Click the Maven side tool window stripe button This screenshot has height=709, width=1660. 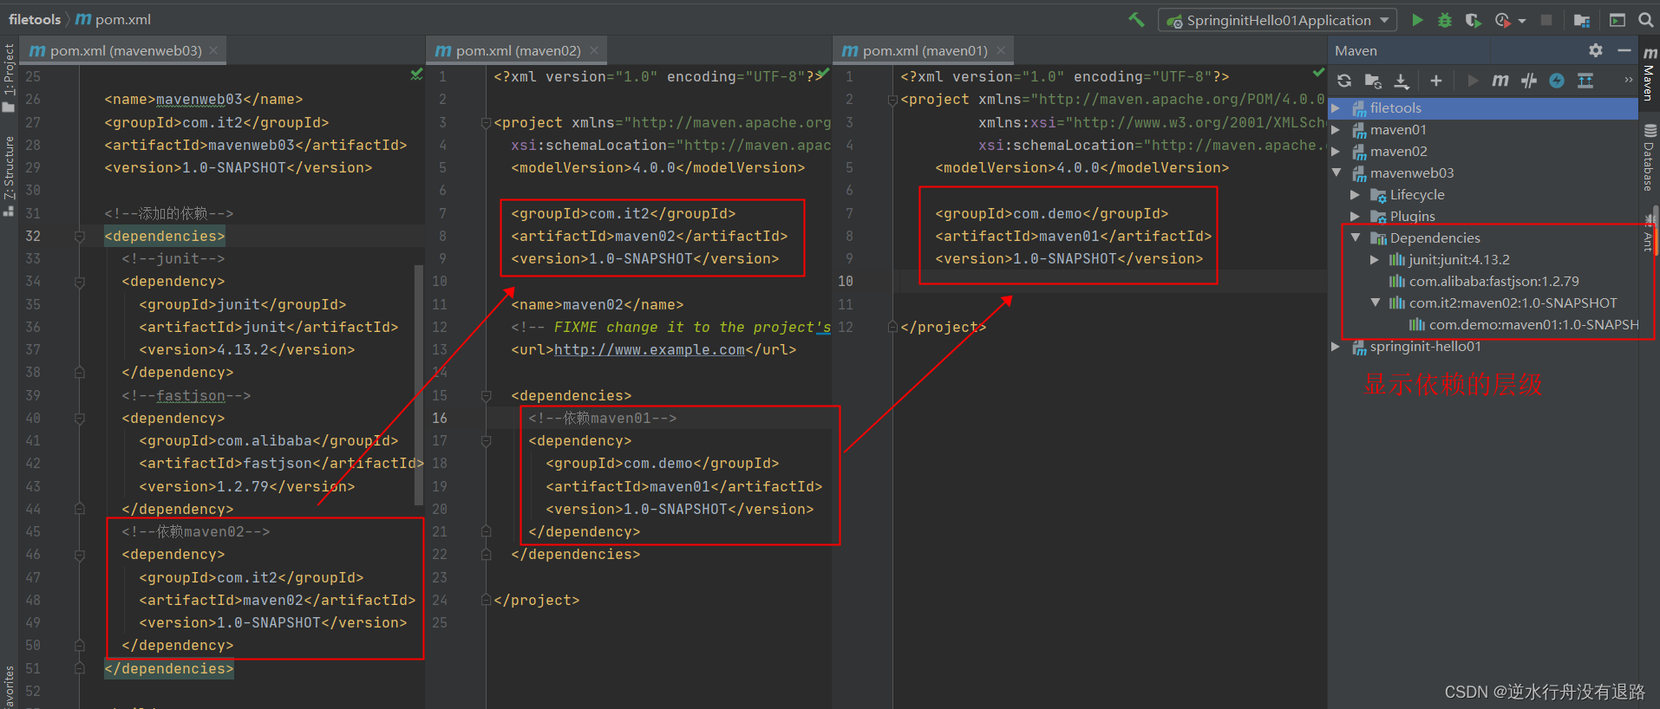pos(1649,75)
